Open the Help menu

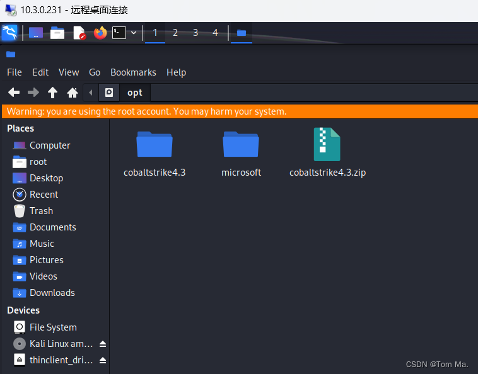(176, 72)
